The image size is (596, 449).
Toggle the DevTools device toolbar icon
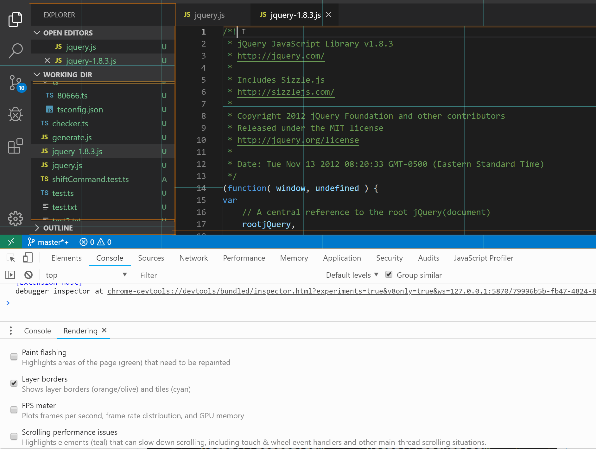pyautogui.click(x=28, y=258)
